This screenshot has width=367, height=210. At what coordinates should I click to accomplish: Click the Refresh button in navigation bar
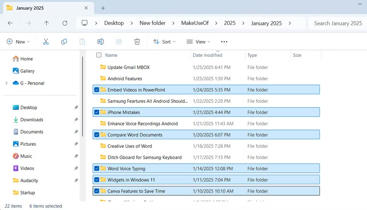coord(65,23)
